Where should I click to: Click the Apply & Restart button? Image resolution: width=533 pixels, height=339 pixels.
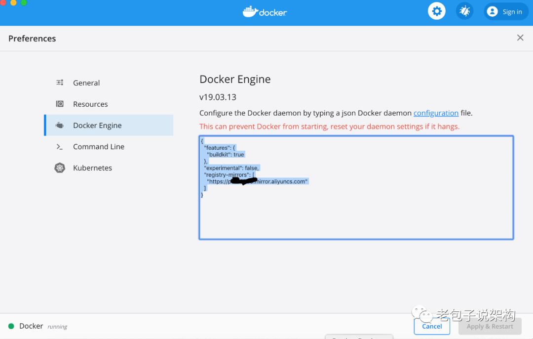490,326
